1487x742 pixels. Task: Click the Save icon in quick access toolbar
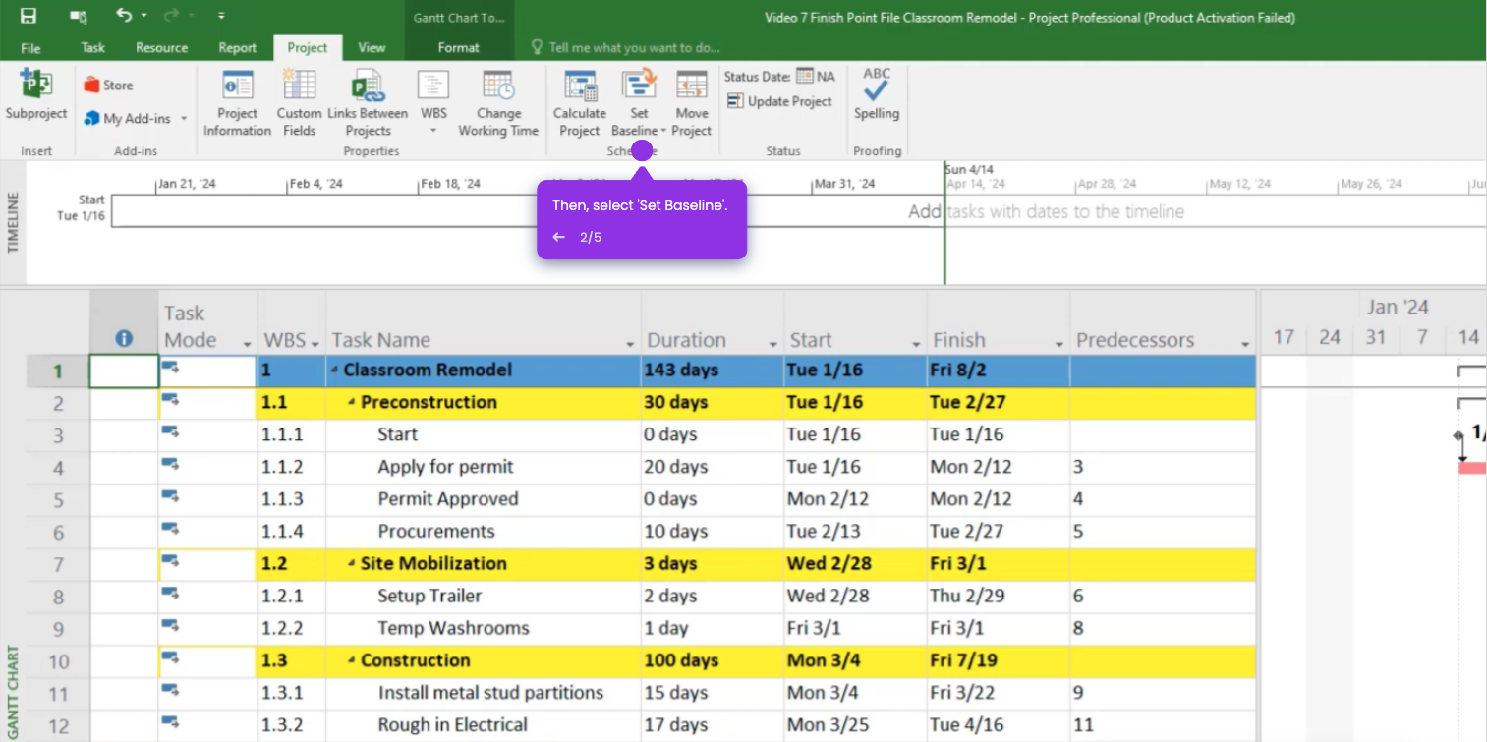[29, 16]
